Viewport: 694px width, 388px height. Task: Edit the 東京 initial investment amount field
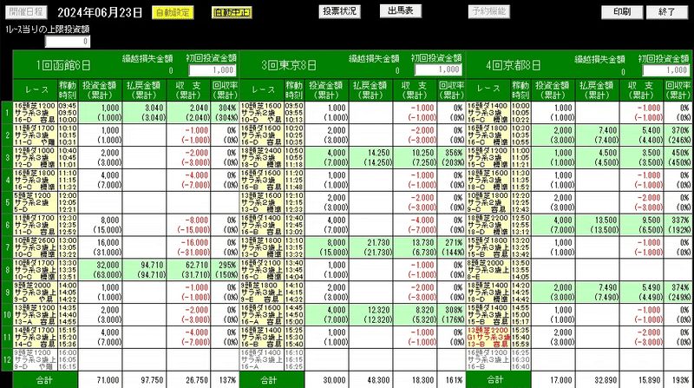438,69
